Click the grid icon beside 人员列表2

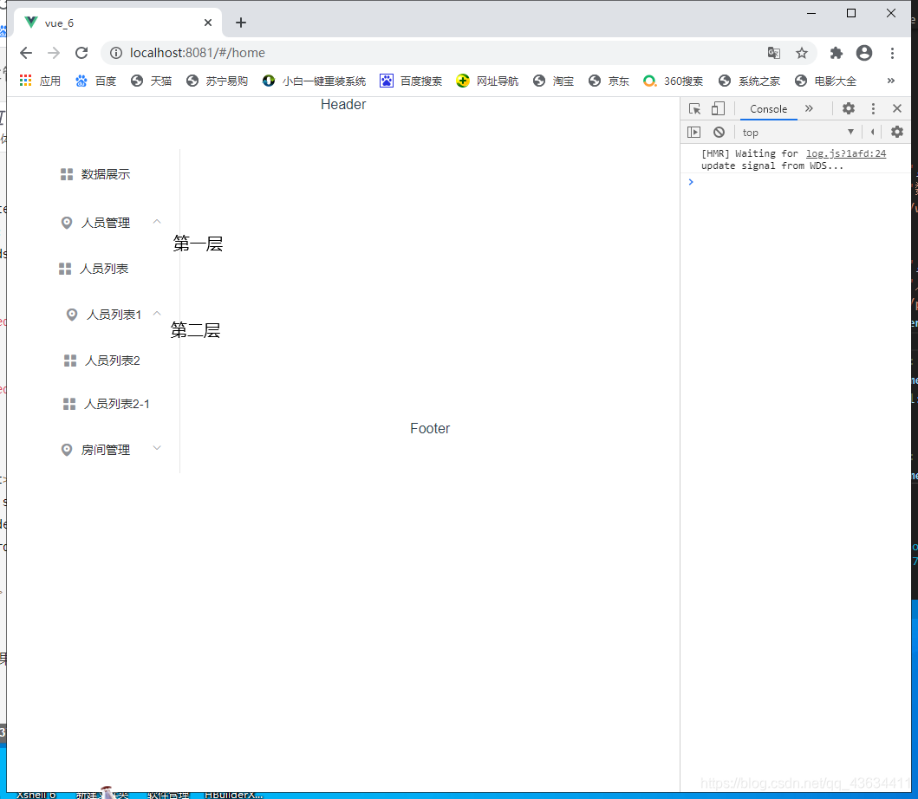point(70,361)
